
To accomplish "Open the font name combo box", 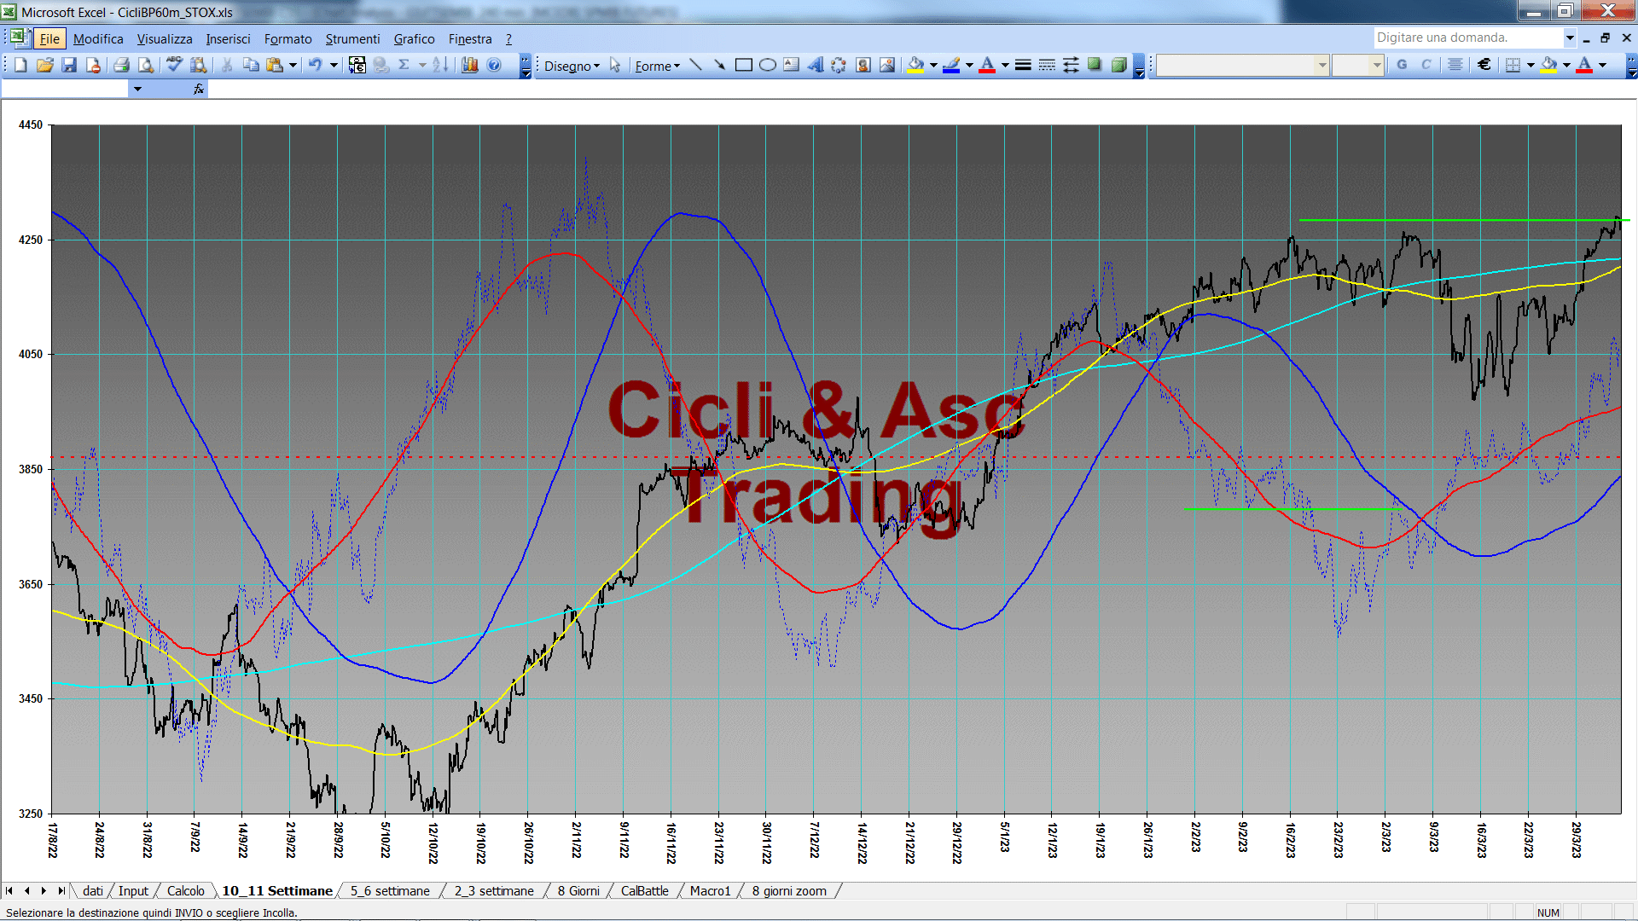I will pyautogui.click(x=1243, y=65).
